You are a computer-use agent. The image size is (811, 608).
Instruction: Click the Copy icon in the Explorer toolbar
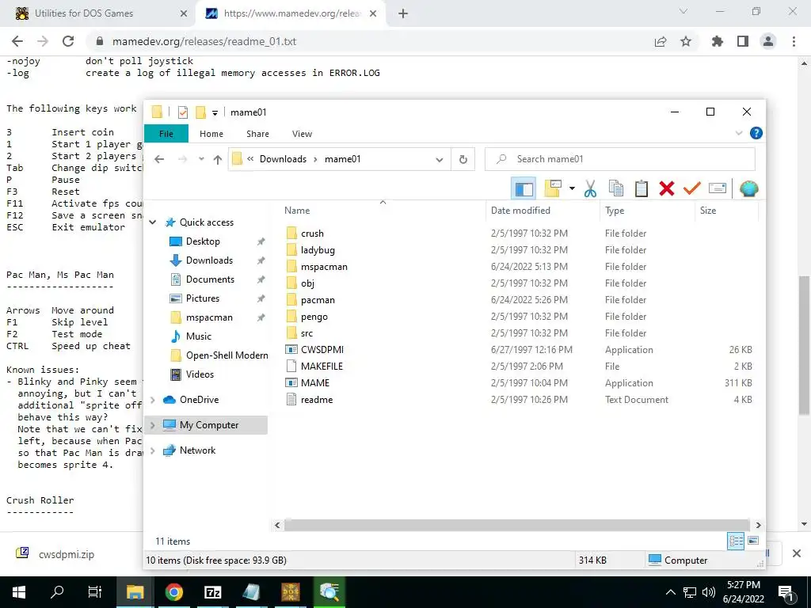(615, 188)
